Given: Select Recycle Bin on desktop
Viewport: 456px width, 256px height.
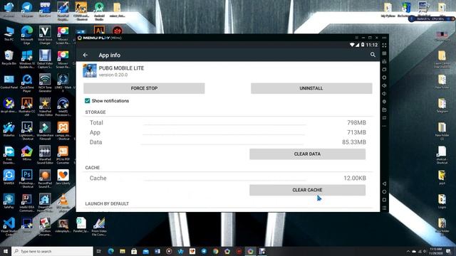Looking at the screenshot, I should coord(9,58).
